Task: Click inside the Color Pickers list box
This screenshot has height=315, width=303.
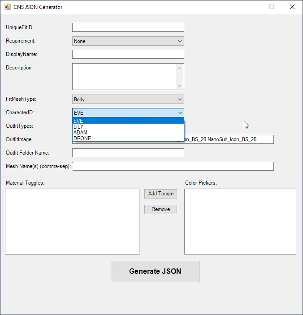Action: click(240, 221)
